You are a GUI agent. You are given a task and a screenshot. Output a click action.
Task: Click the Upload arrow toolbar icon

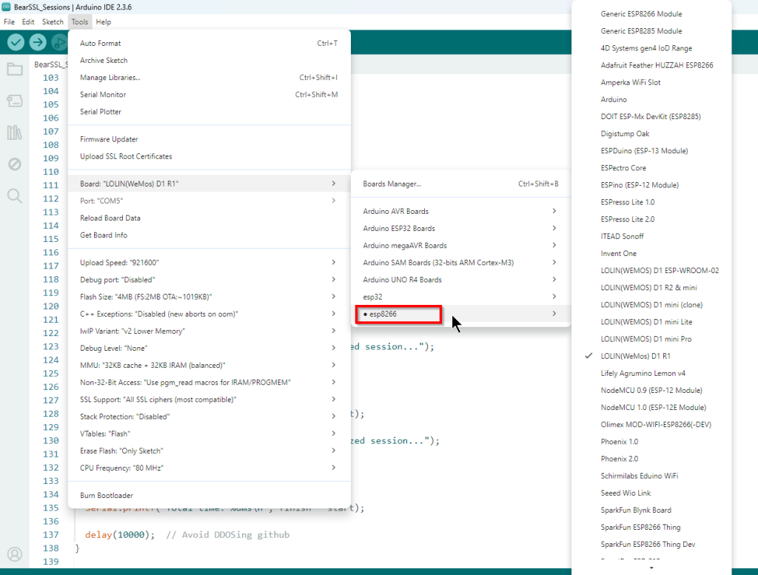pyautogui.click(x=37, y=42)
